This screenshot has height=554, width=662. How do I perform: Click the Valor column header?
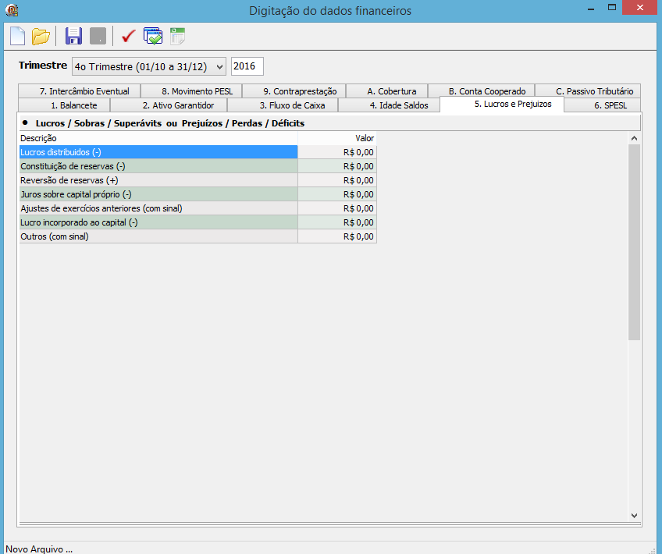(x=337, y=138)
